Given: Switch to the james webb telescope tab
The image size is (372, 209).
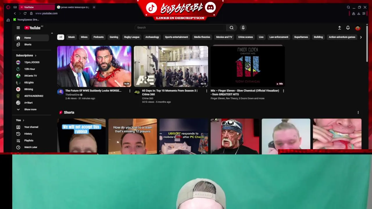Looking at the screenshot, I should click(x=73, y=7).
